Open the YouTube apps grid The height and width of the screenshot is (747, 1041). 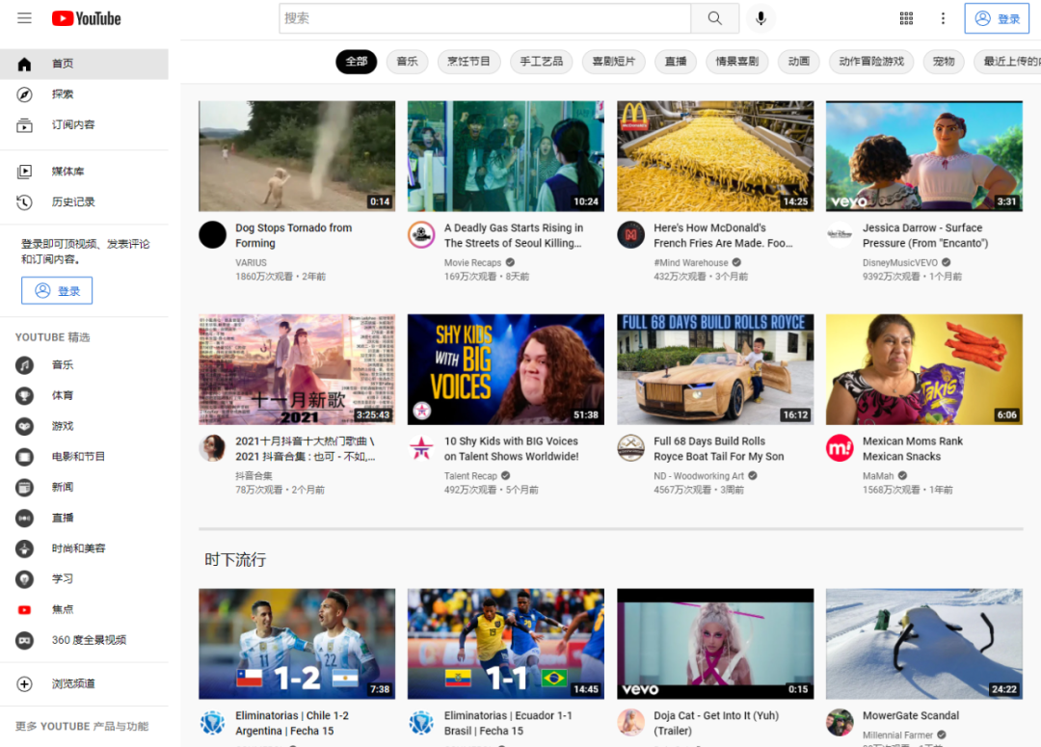pos(906,18)
